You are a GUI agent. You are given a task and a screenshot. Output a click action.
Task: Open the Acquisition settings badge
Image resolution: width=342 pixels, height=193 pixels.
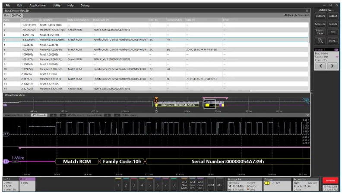coord(305,184)
